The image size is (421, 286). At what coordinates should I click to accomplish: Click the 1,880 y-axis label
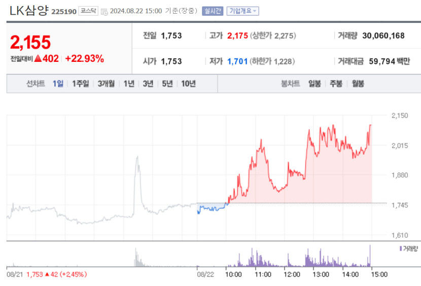[x=400, y=175]
